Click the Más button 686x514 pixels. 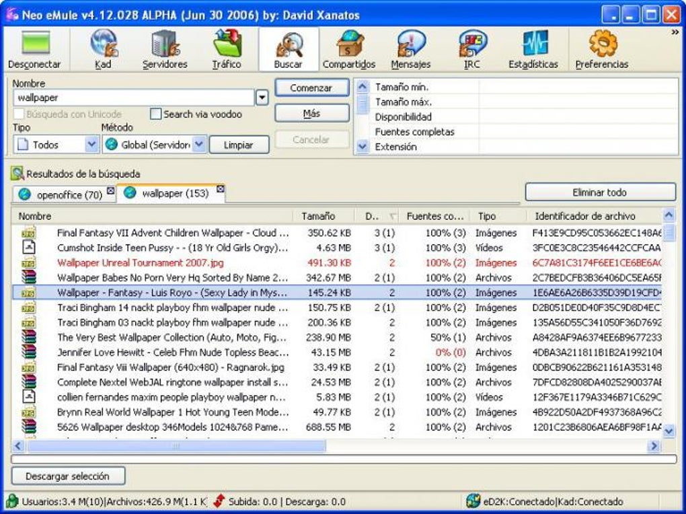pos(311,114)
